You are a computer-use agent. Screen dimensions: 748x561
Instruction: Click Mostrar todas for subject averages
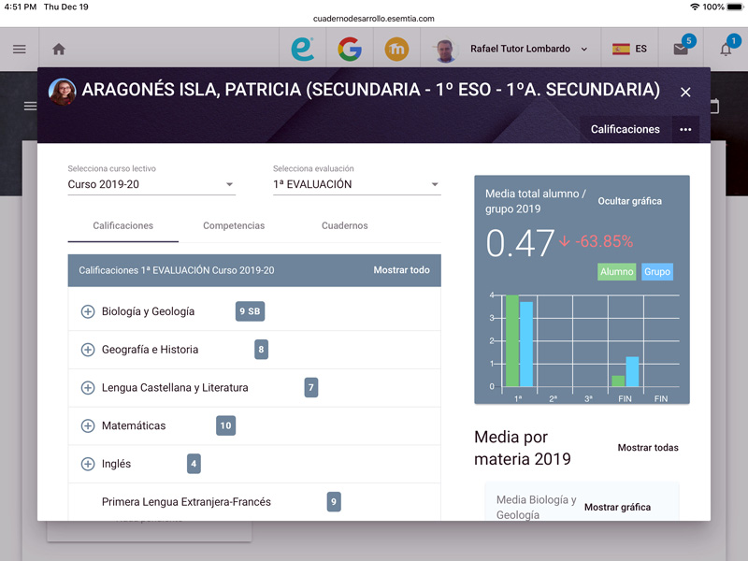click(648, 448)
